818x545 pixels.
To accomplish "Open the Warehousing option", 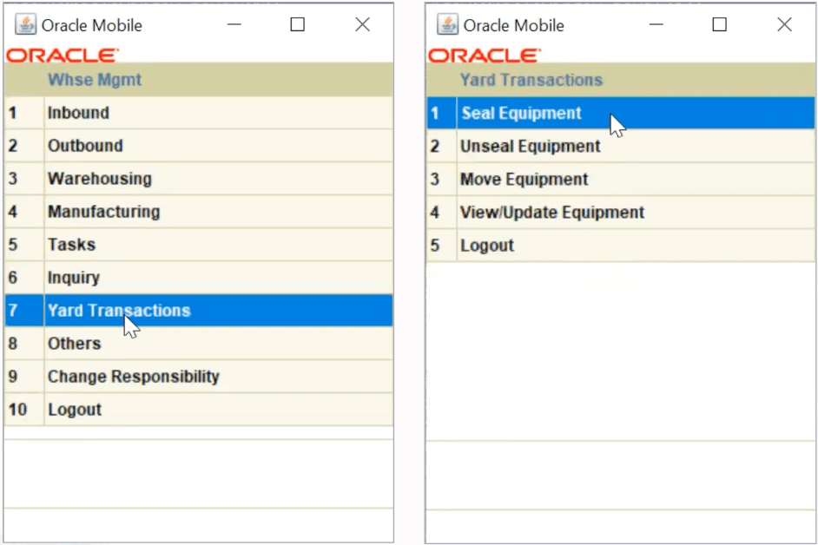I will [x=199, y=179].
